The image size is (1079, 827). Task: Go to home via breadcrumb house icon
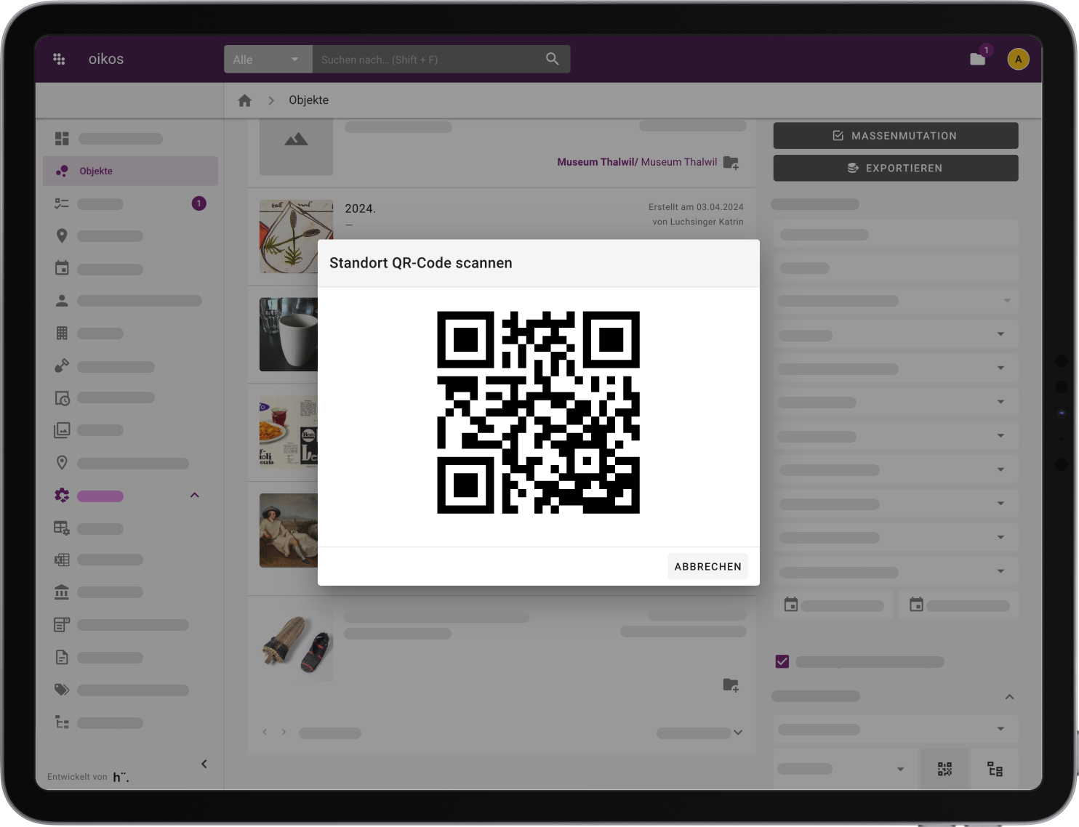(245, 100)
